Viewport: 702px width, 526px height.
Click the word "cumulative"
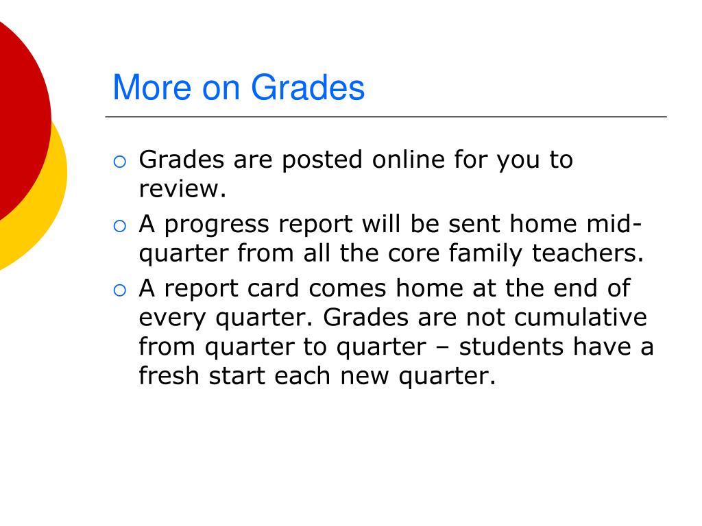[581, 317]
